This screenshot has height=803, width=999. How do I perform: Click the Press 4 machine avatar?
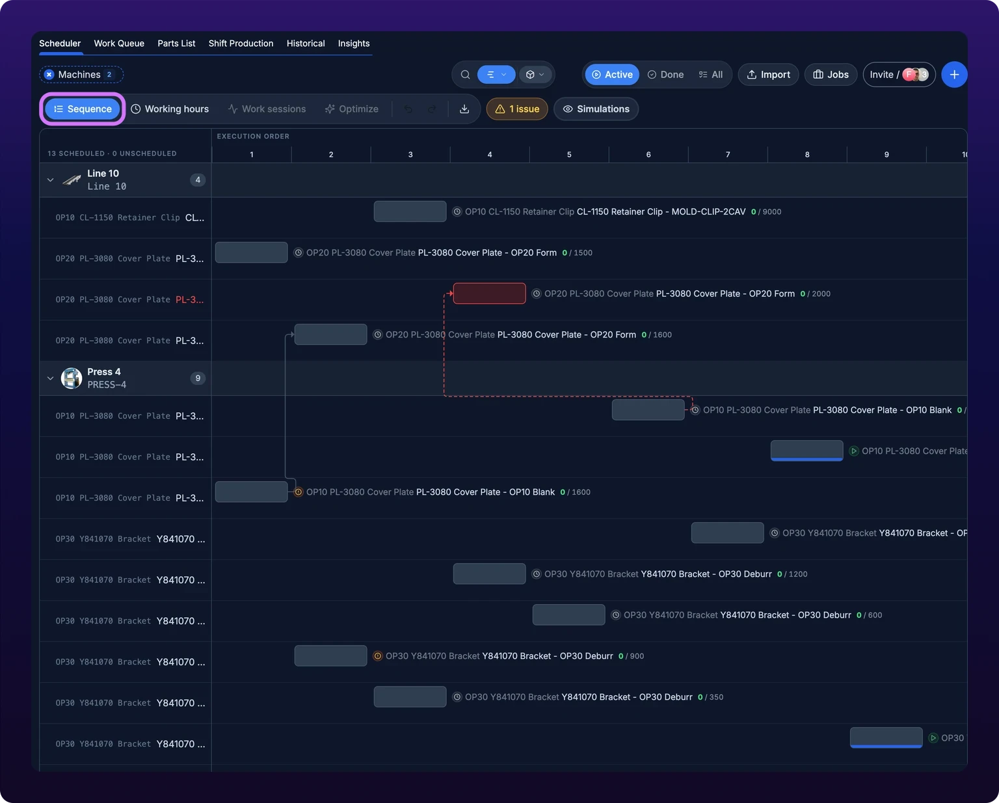click(x=72, y=378)
